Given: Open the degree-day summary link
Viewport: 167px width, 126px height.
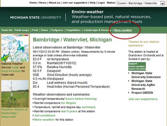Looking at the screenshot, I should point(89,107).
